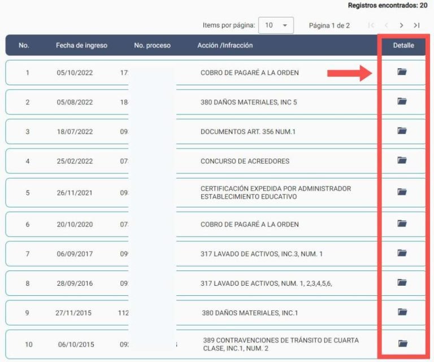
Task: Open detail folder for row 1 dated 05/10/2022
Action: (x=402, y=72)
